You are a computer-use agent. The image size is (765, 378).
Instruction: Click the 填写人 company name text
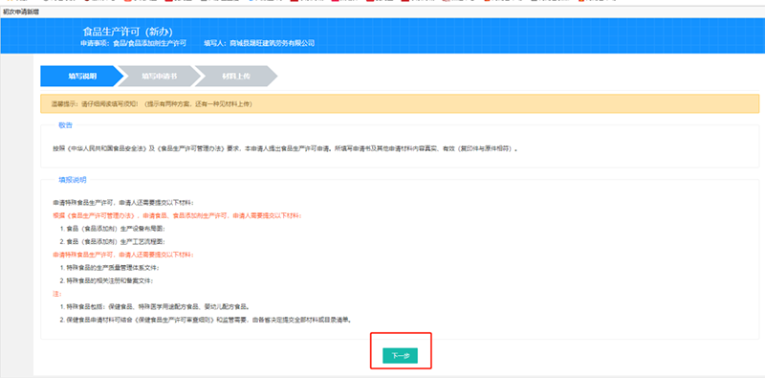click(259, 43)
